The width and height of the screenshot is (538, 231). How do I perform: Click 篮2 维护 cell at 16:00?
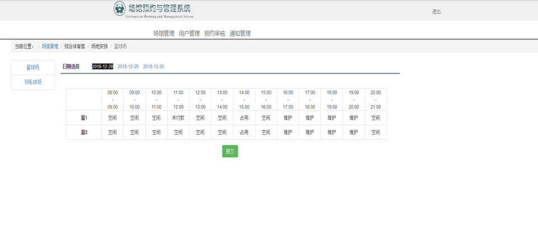click(x=288, y=133)
